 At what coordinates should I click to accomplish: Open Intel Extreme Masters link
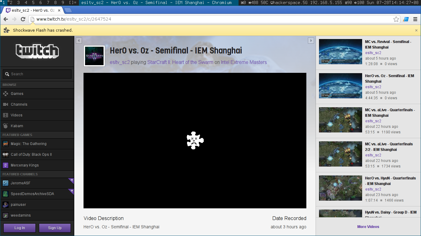pyautogui.click(x=244, y=62)
